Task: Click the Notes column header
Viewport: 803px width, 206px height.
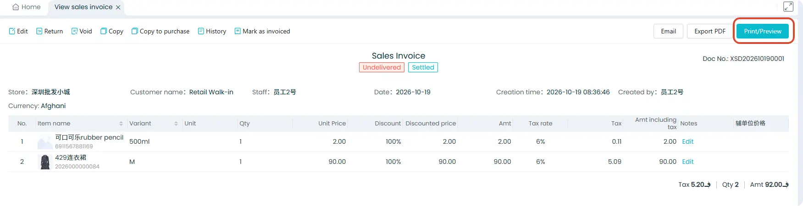Action: pos(688,124)
